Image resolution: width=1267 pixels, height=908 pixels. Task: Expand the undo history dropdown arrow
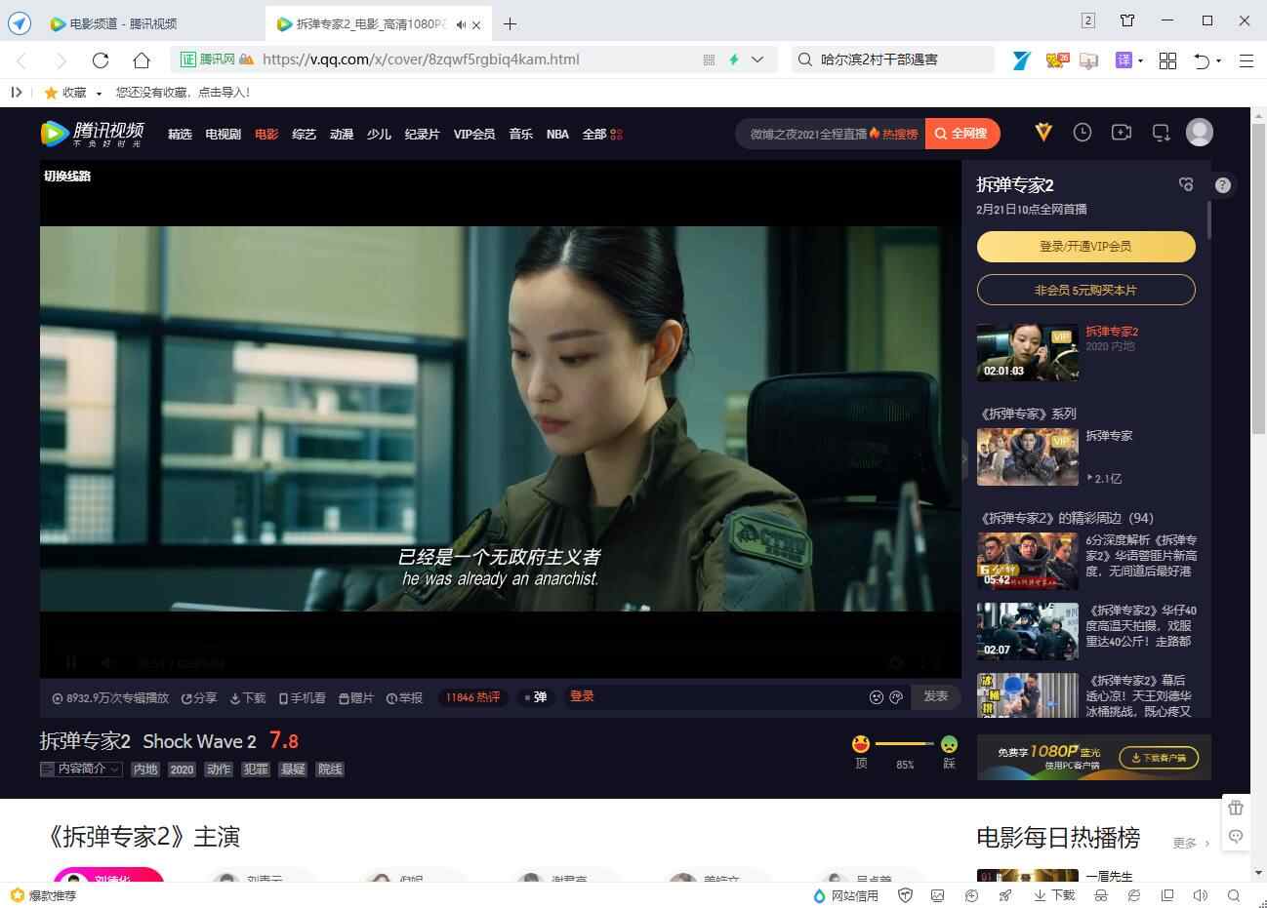pos(1218,60)
